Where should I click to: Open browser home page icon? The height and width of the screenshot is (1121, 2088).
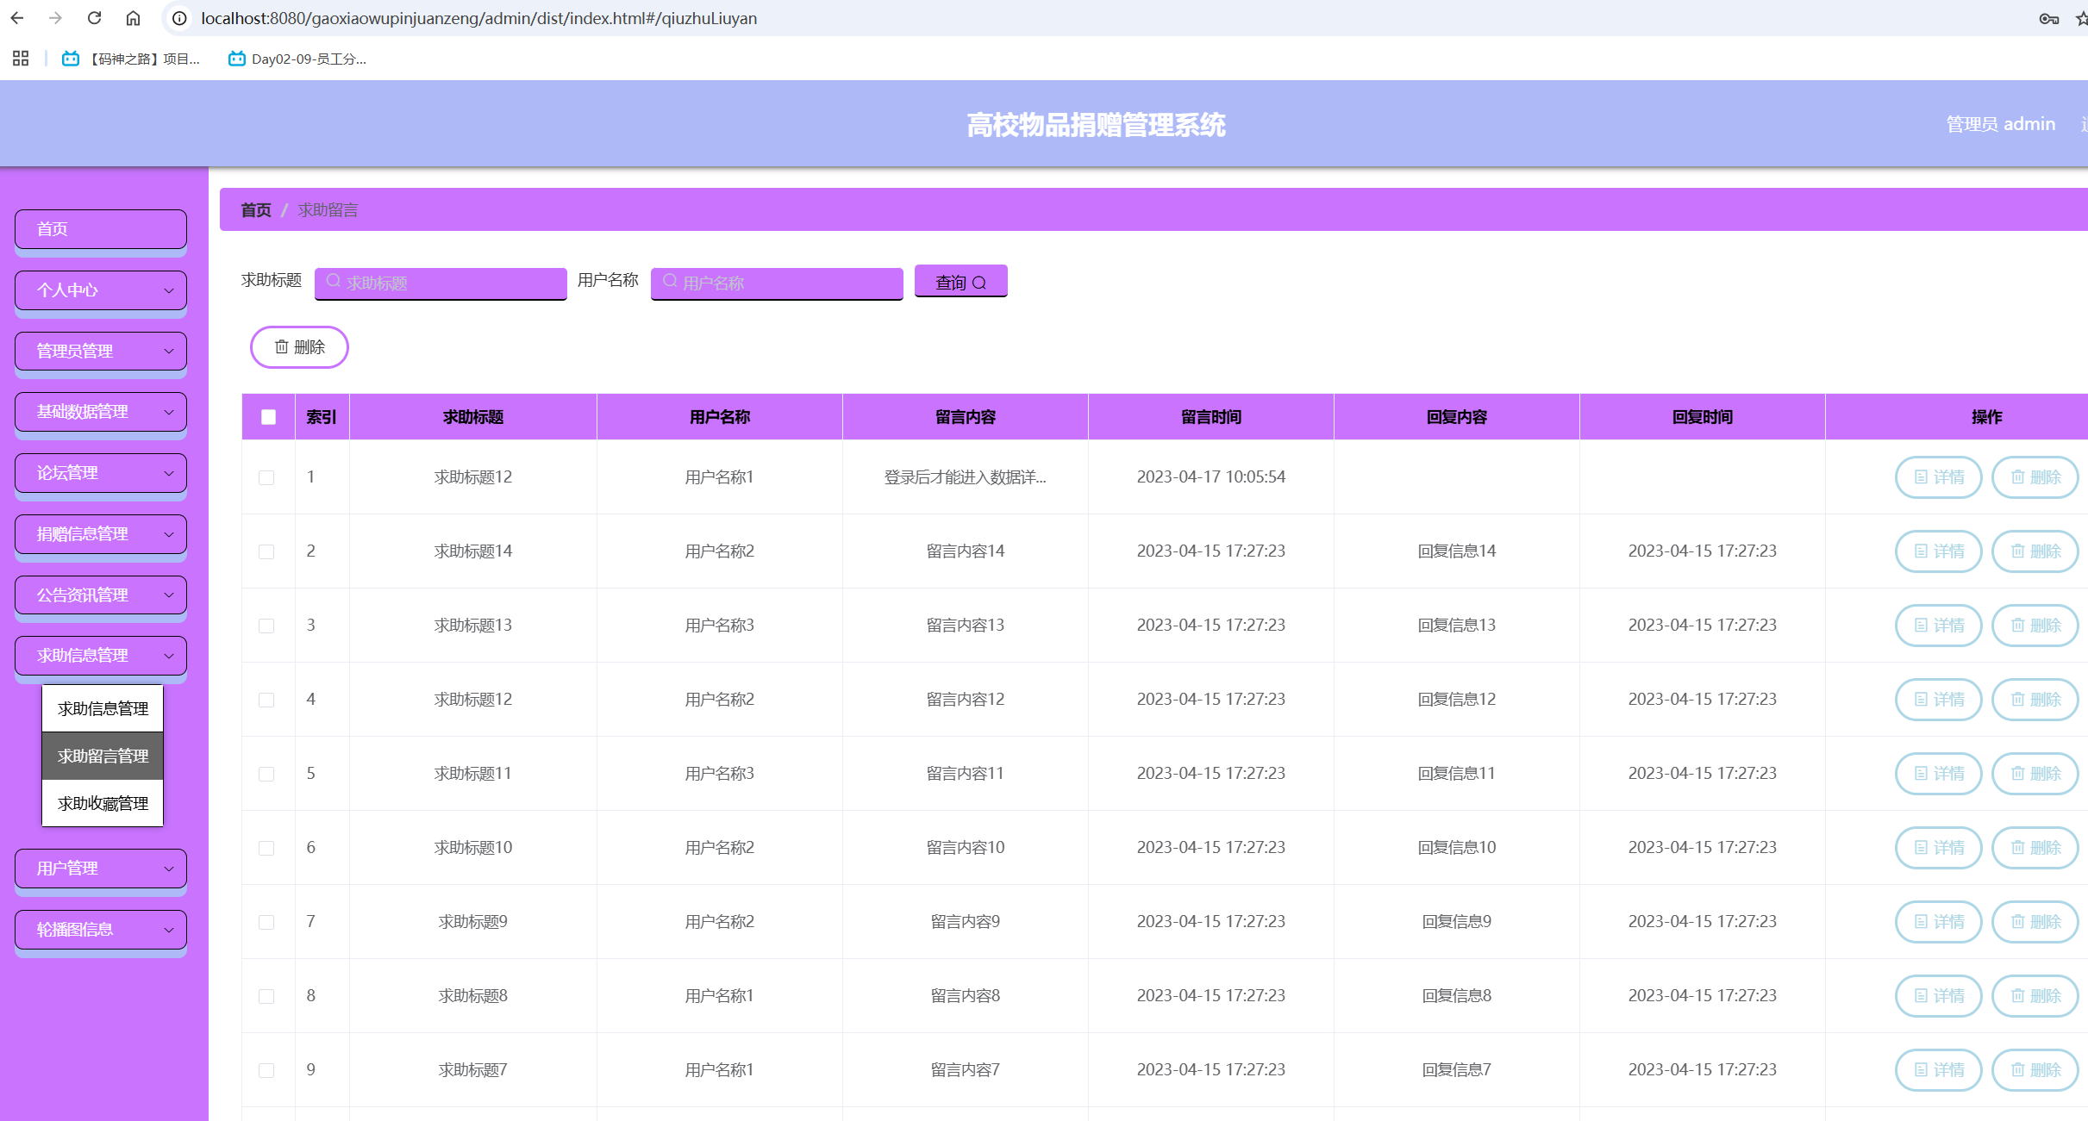(x=133, y=18)
